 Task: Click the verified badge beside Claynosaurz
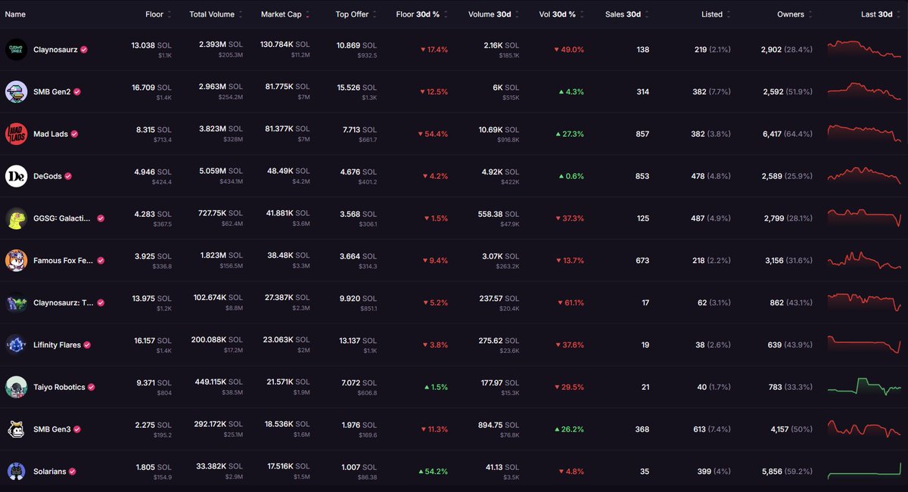click(84, 49)
